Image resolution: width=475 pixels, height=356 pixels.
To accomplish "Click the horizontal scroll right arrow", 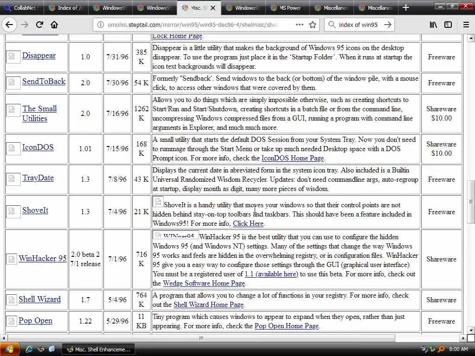I will (463, 338).
